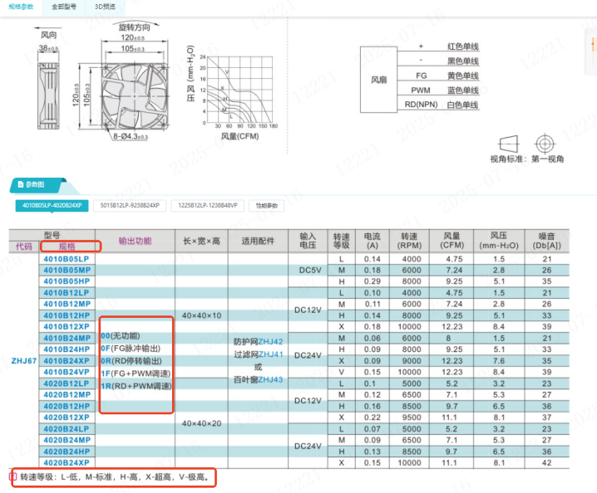This screenshot has width=597, height=493.
Task: Select the 5015B12LP-9238B24XP range tab
Action: coord(132,205)
